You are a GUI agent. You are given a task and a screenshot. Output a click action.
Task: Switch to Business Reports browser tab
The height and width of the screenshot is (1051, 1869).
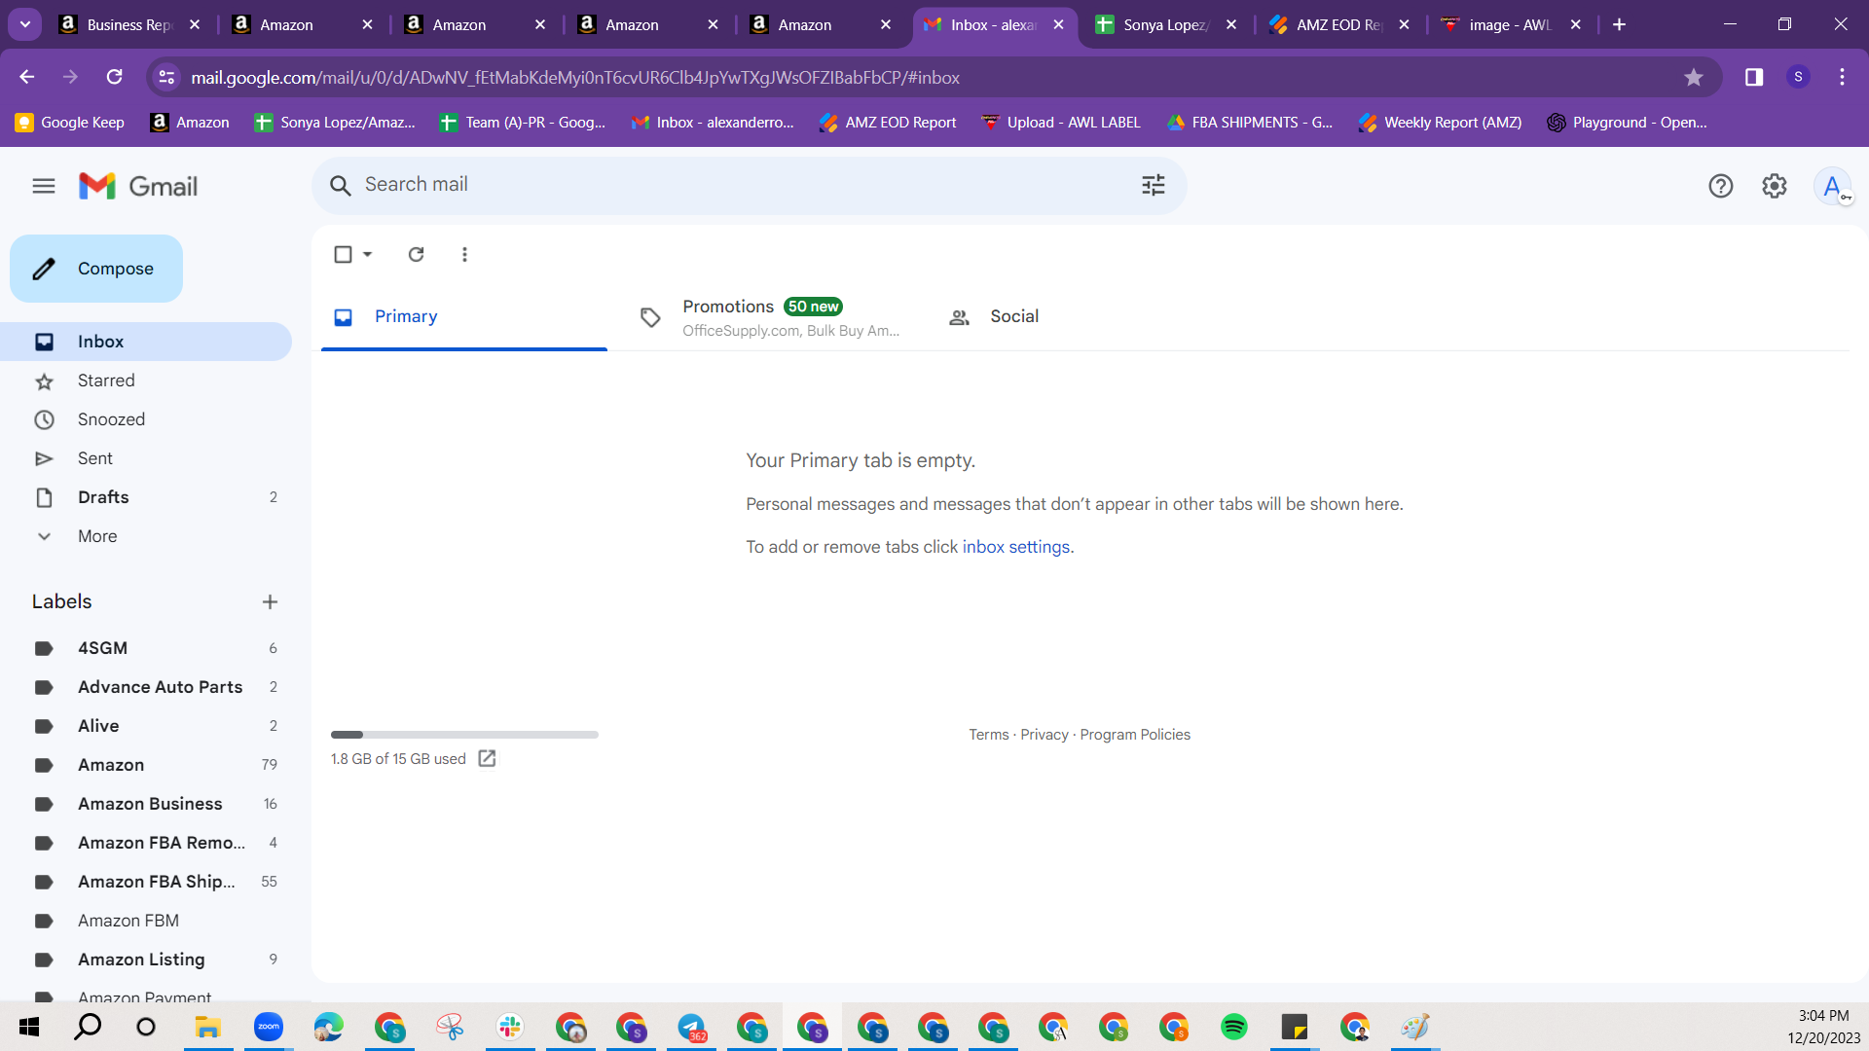click(128, 24)
